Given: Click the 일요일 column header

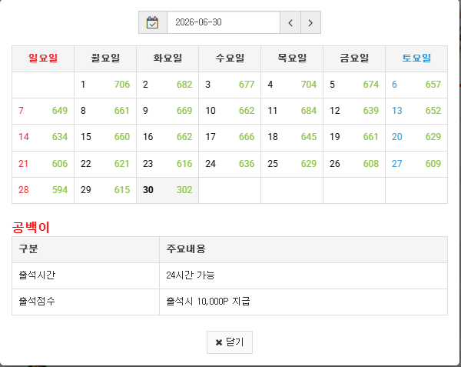Looking at the screenshot, I should (43, 58).
